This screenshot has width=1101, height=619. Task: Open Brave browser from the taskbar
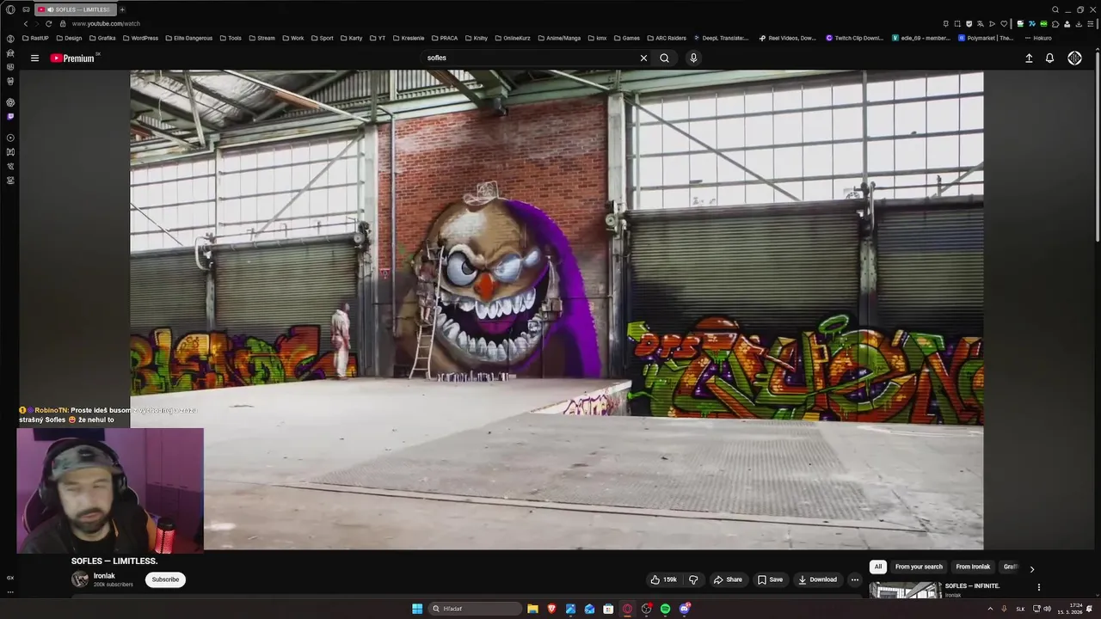tap(551, 609)
